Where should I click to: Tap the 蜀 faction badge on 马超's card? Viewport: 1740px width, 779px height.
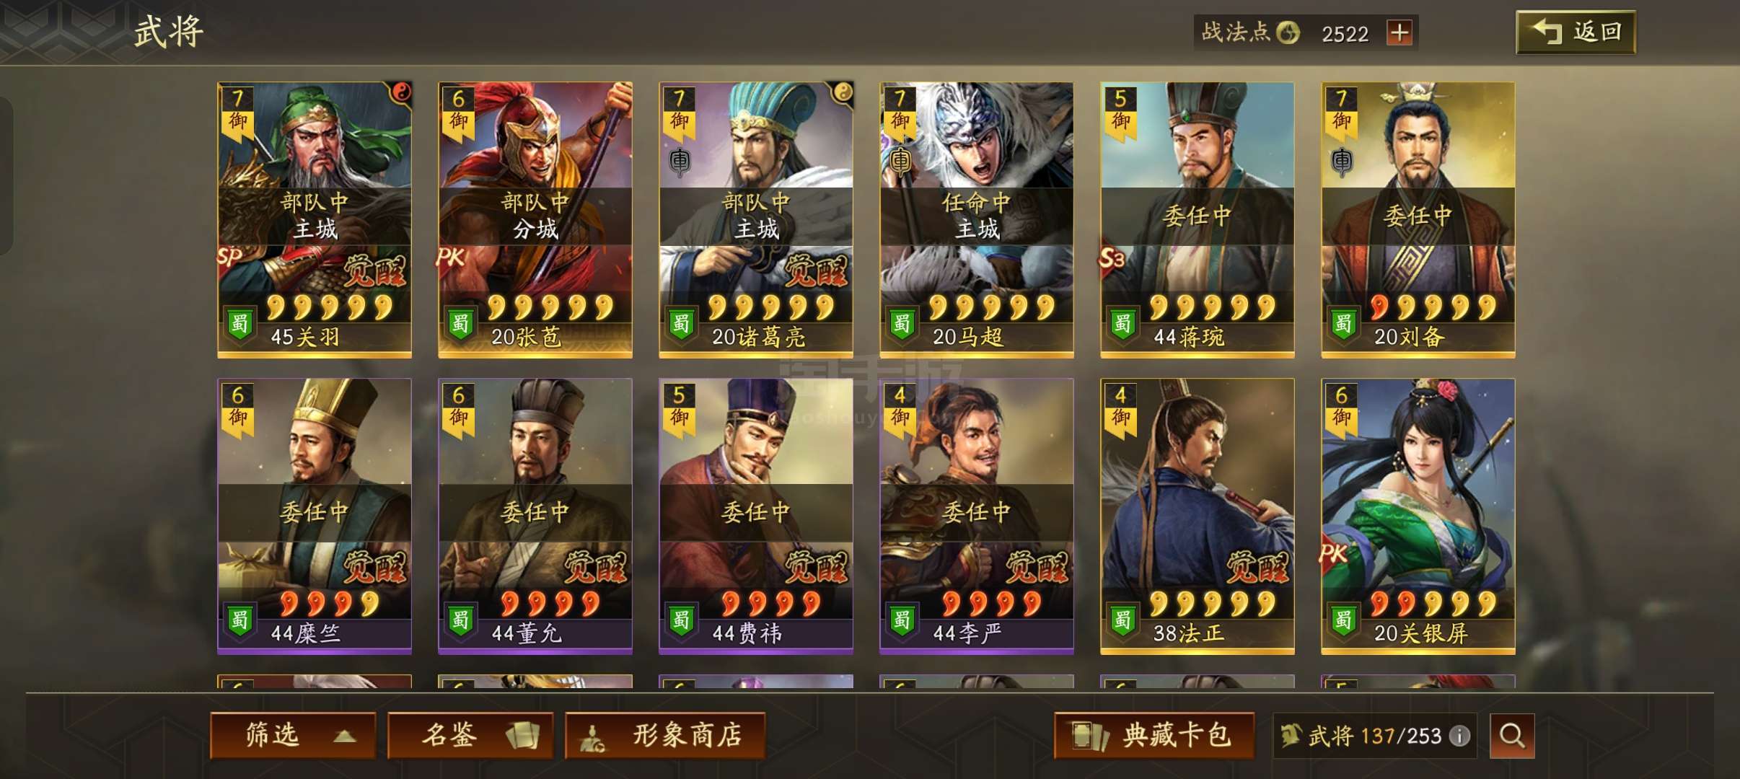tap(901, 323)
